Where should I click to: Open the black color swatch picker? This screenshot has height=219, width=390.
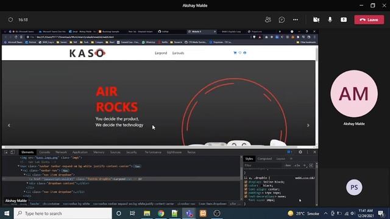(261, 186)
